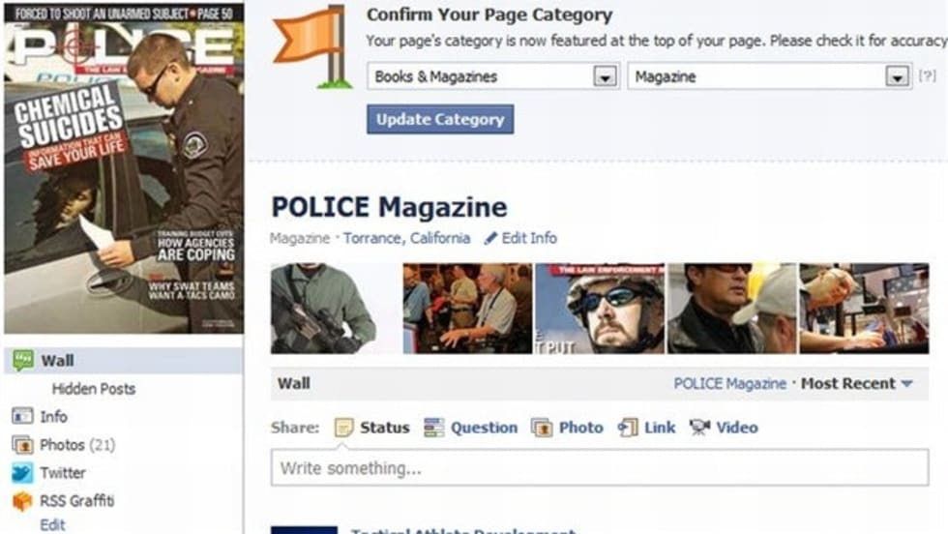The width and height of the screenshot is (948, 534).
Task: Click the Write something text box
Action: click(x=600, y=467)
